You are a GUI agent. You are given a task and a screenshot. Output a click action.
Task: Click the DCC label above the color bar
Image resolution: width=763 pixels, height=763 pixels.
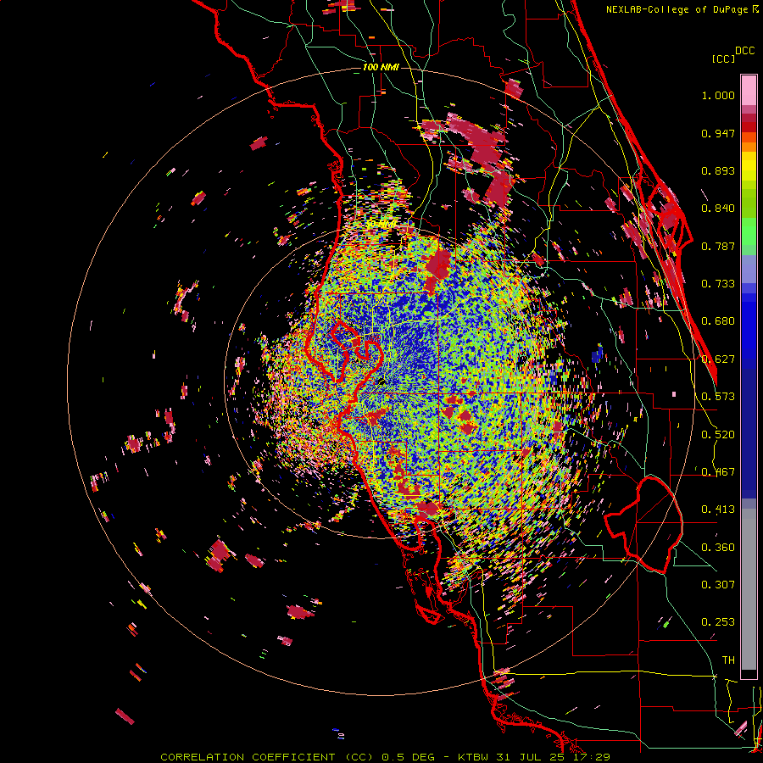(x=744, y=51)
